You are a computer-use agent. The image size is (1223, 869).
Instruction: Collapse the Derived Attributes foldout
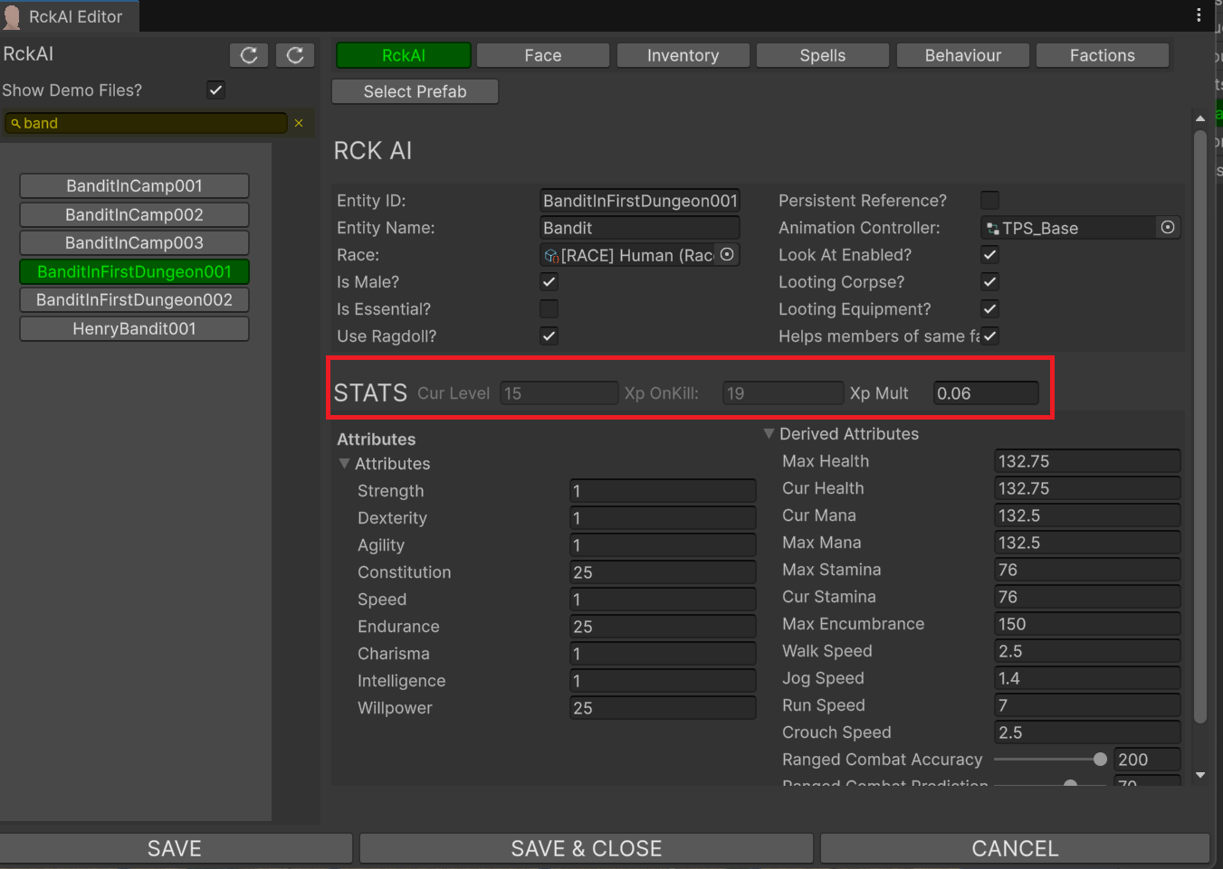[x=769, y=434]
